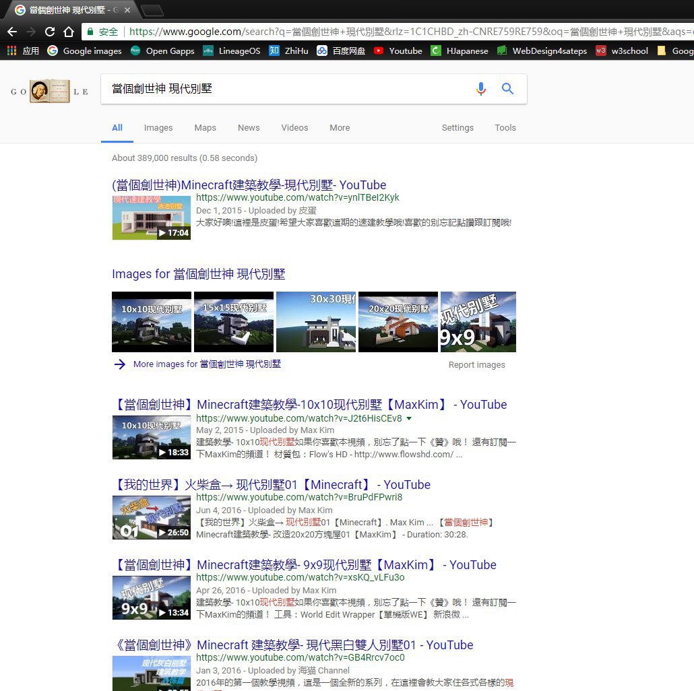Open the Tools search options
The width and height of the screenshot is (694, 691).
tap(505, 128)
